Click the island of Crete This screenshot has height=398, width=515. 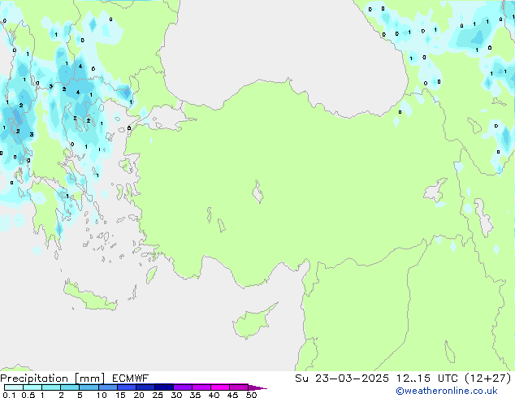tap(96, 303)
